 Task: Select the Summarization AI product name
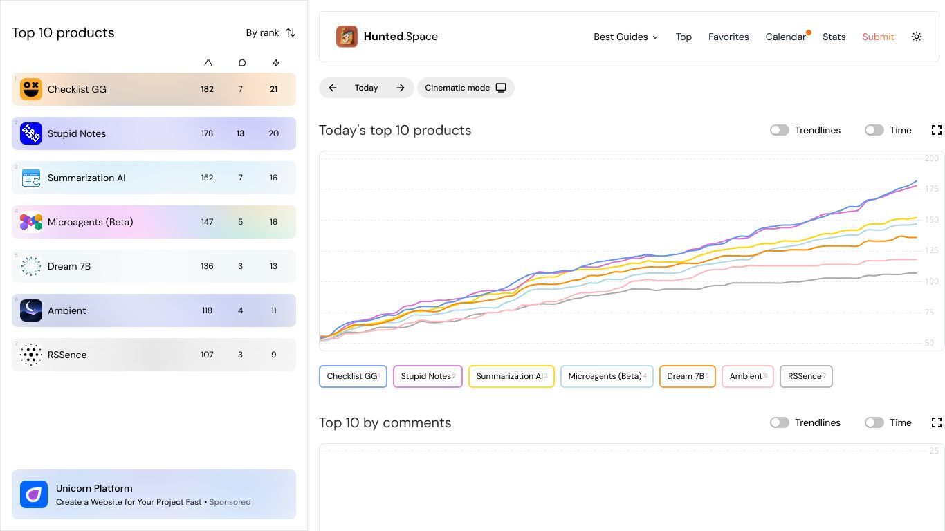86,178
